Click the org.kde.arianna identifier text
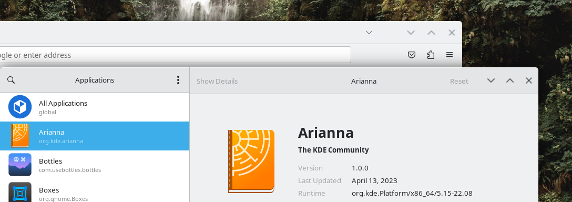Screen dimensions: 572x202 click(61, 141)
